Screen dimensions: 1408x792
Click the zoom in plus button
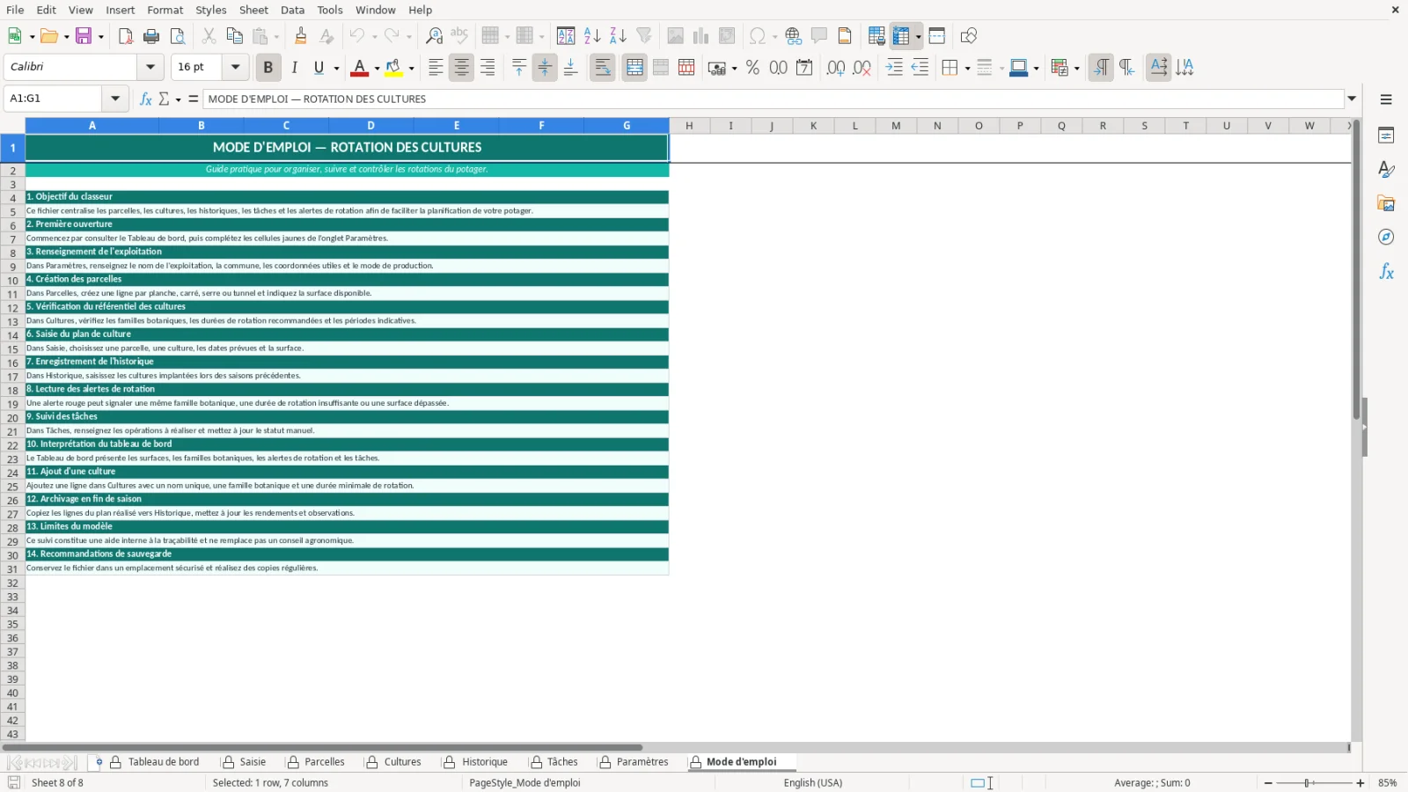(x=1360, y=783)
